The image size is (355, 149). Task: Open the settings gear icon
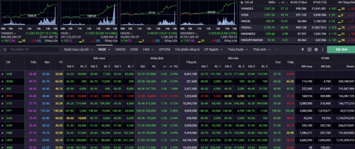(316, 50)
